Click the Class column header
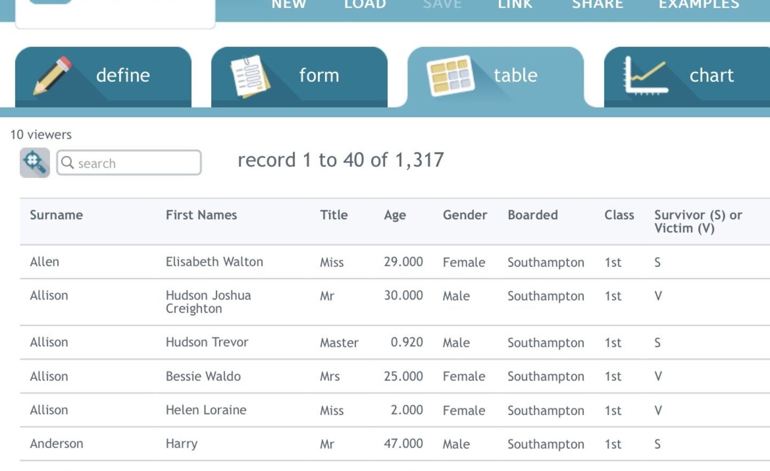Image resolution: width=770 pixels, height=471 pixels. pos(619,215)
